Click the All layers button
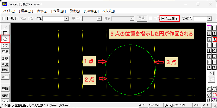This screenshot has width=217, height=108. pyautogui.click(x=212, y=73)
